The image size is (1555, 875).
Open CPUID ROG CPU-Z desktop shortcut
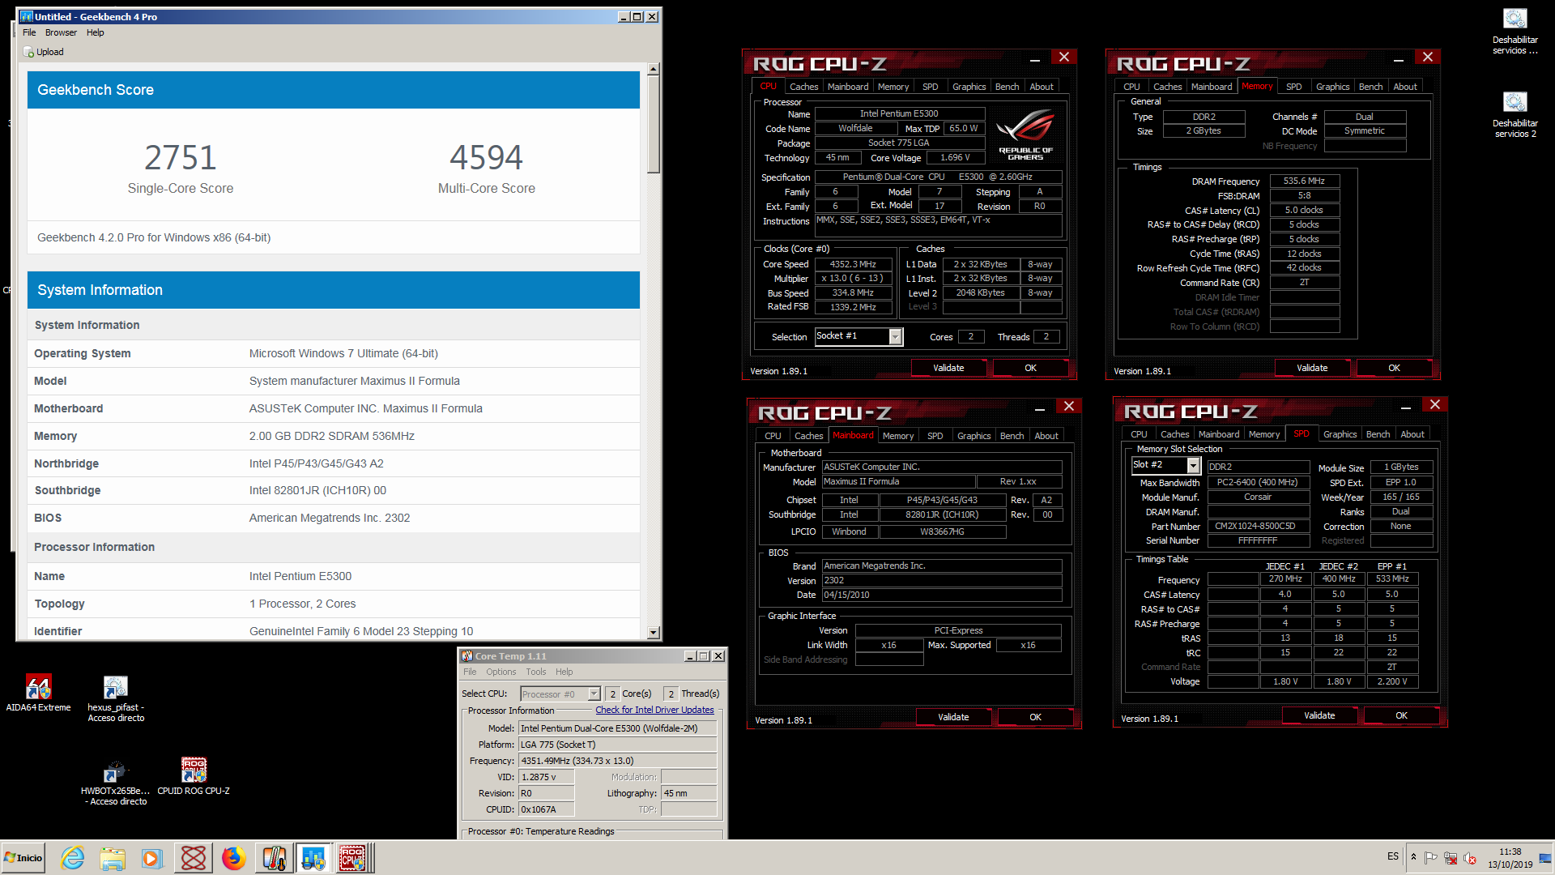click(x=194, y=775)
